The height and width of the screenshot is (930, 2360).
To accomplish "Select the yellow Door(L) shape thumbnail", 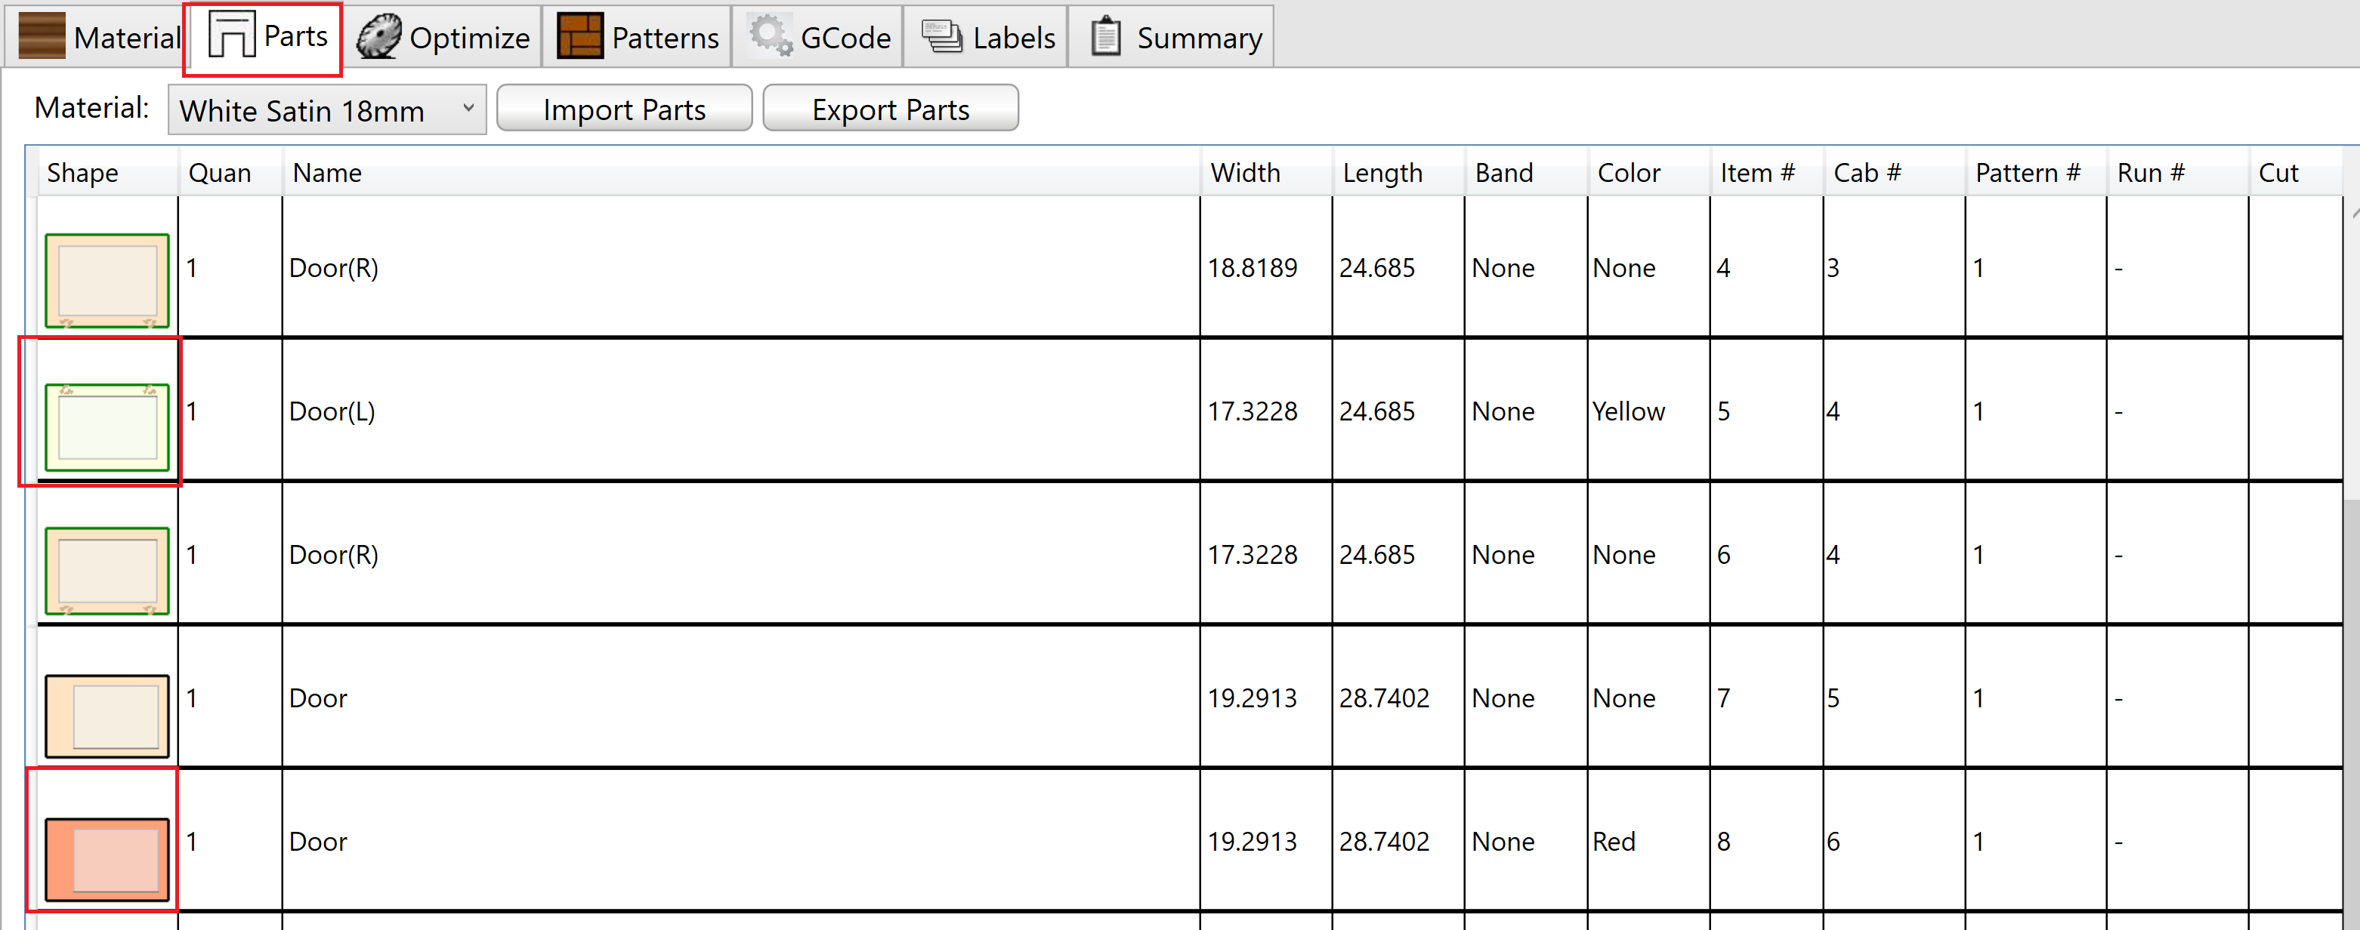I will tap(107, 427).
